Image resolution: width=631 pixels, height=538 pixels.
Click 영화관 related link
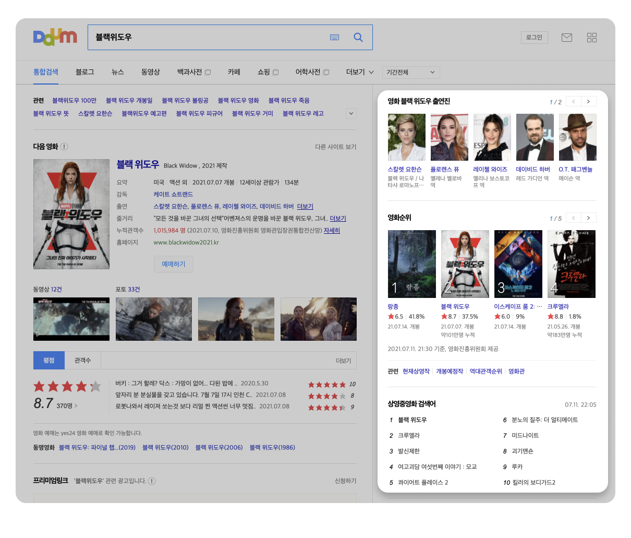pos(516,371)
